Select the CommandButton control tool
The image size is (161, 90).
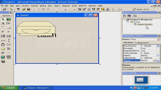9,28
